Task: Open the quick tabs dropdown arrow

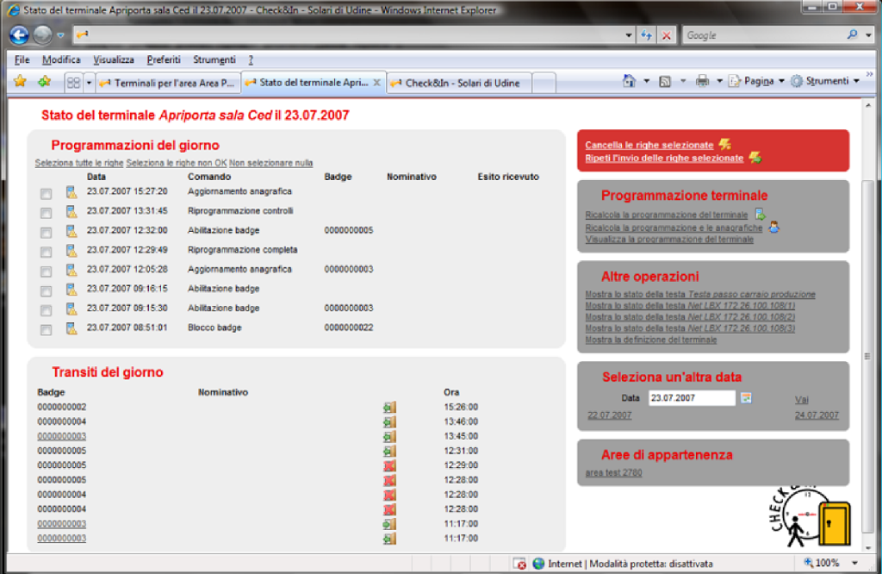Action: 88,83
